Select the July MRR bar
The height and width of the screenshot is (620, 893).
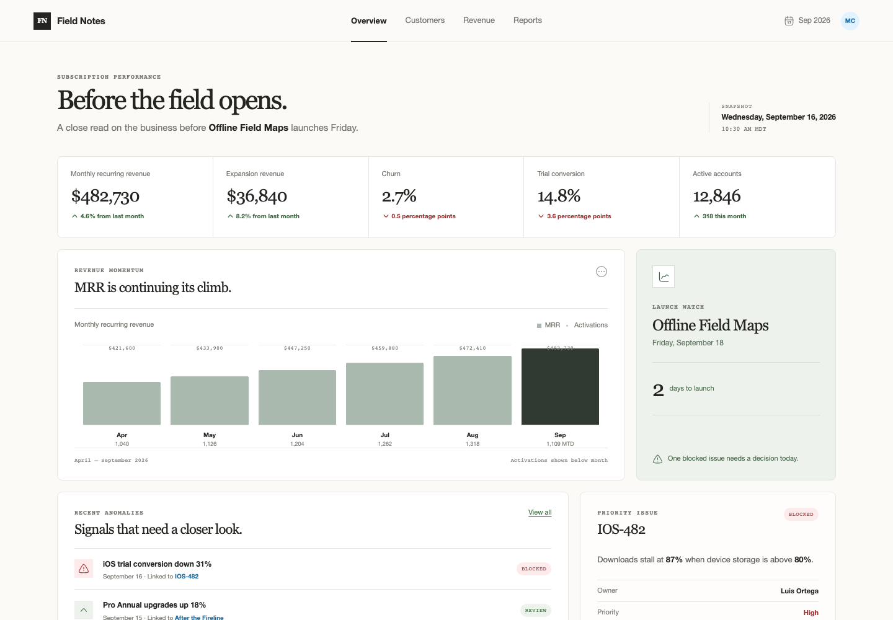[x=385, y=394]
